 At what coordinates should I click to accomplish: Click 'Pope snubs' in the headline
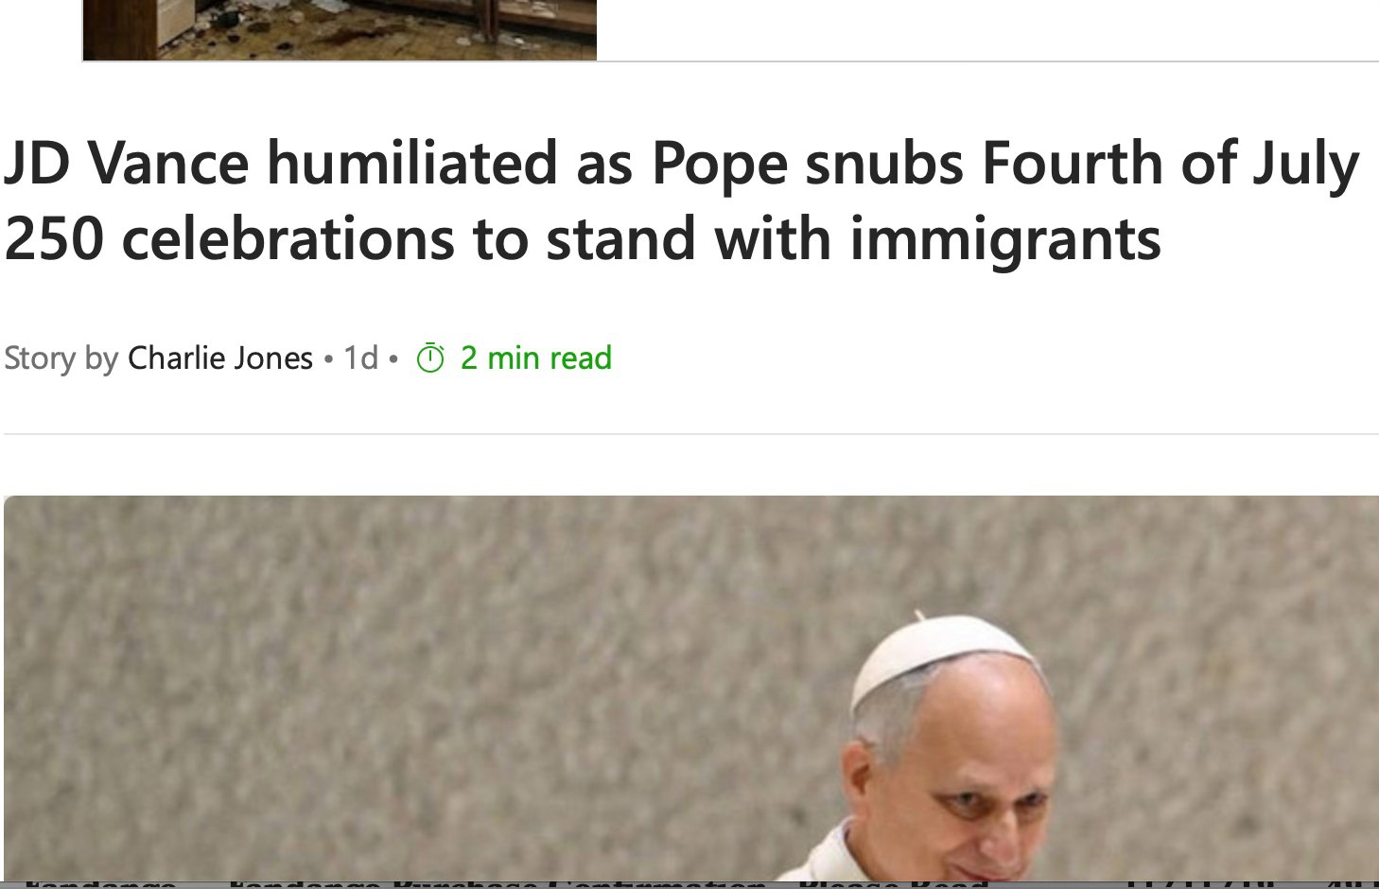click(x=809, y=165)
